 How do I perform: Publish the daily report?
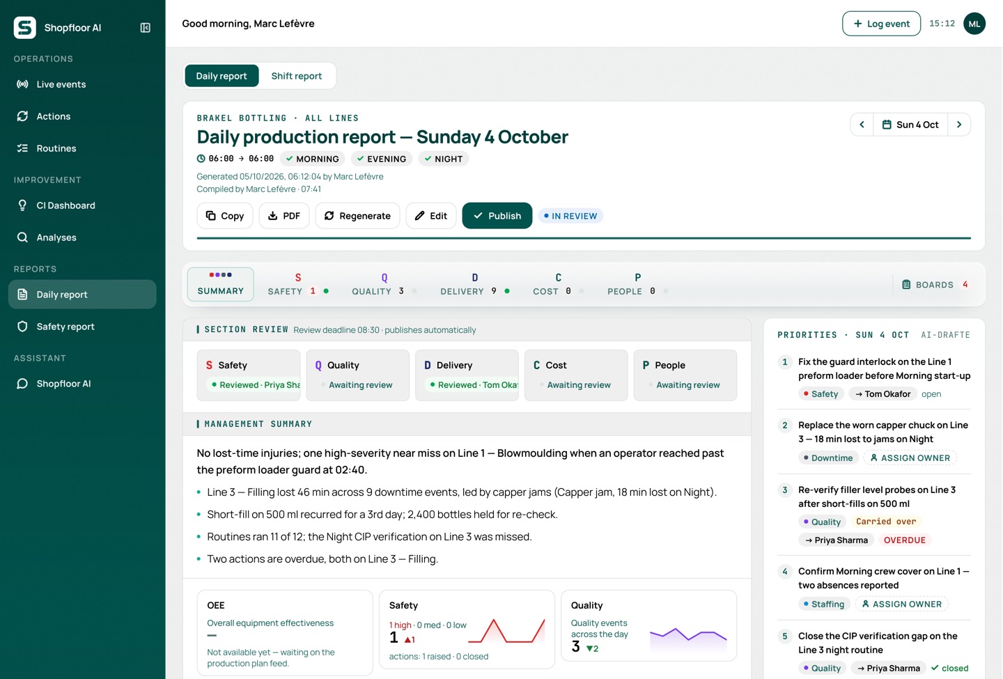point(497,216)
